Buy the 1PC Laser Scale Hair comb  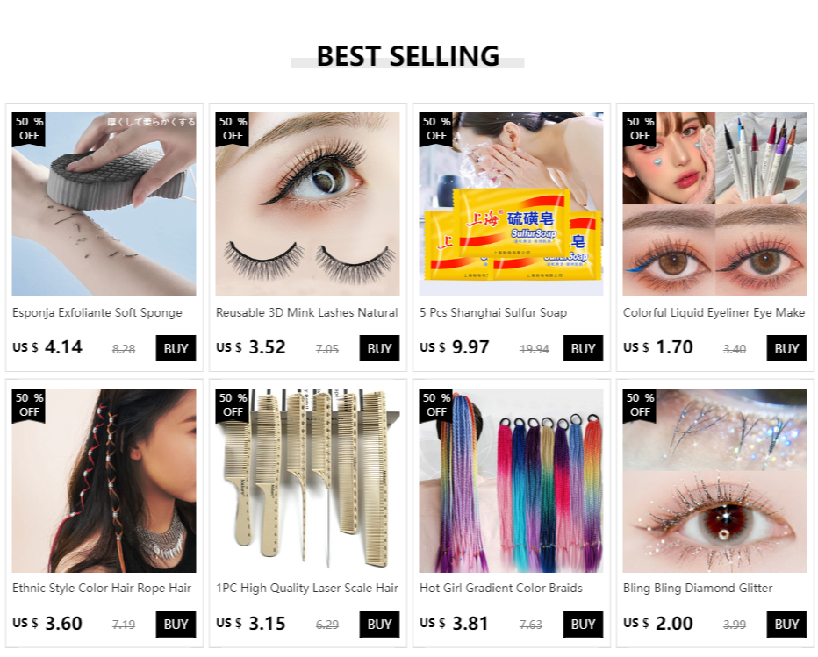(x=379, y=625)
